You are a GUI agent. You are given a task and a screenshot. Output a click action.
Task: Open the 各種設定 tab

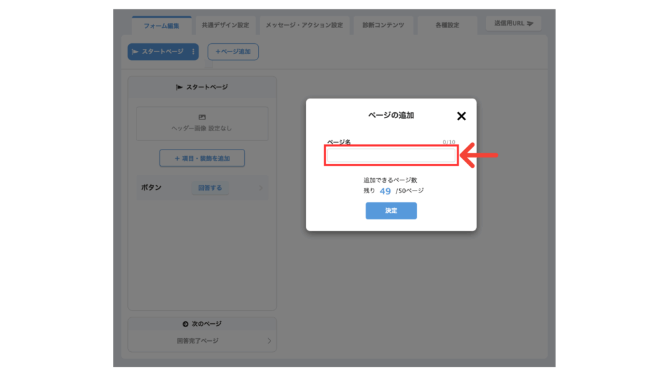[x=448, y=25]
